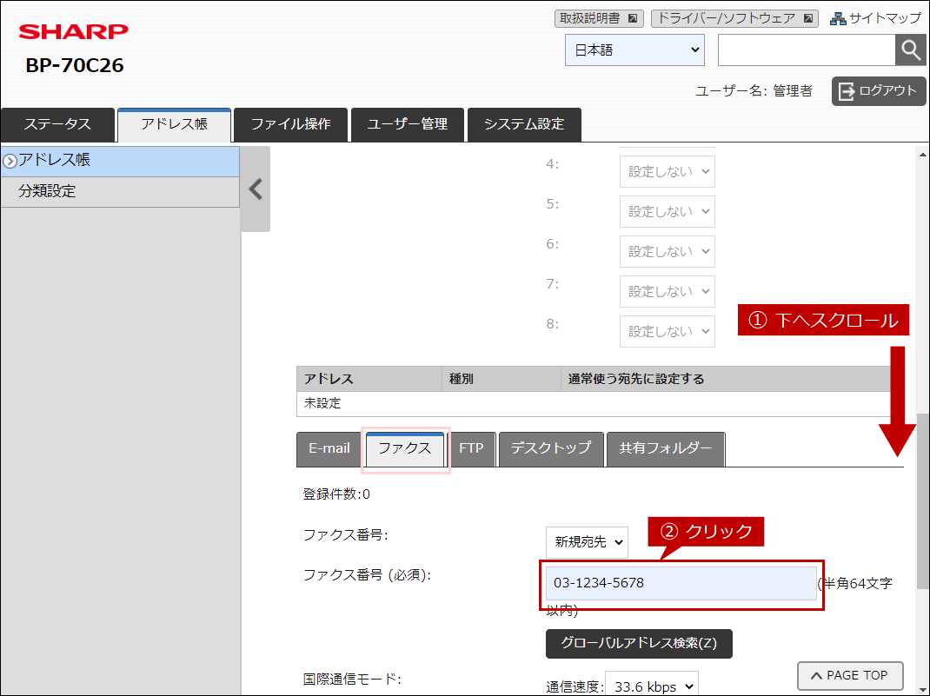Click the グローバルアドレス検索(Z) button
The image size is (930, 696).
pyautogui.click(x=639, y=644)
